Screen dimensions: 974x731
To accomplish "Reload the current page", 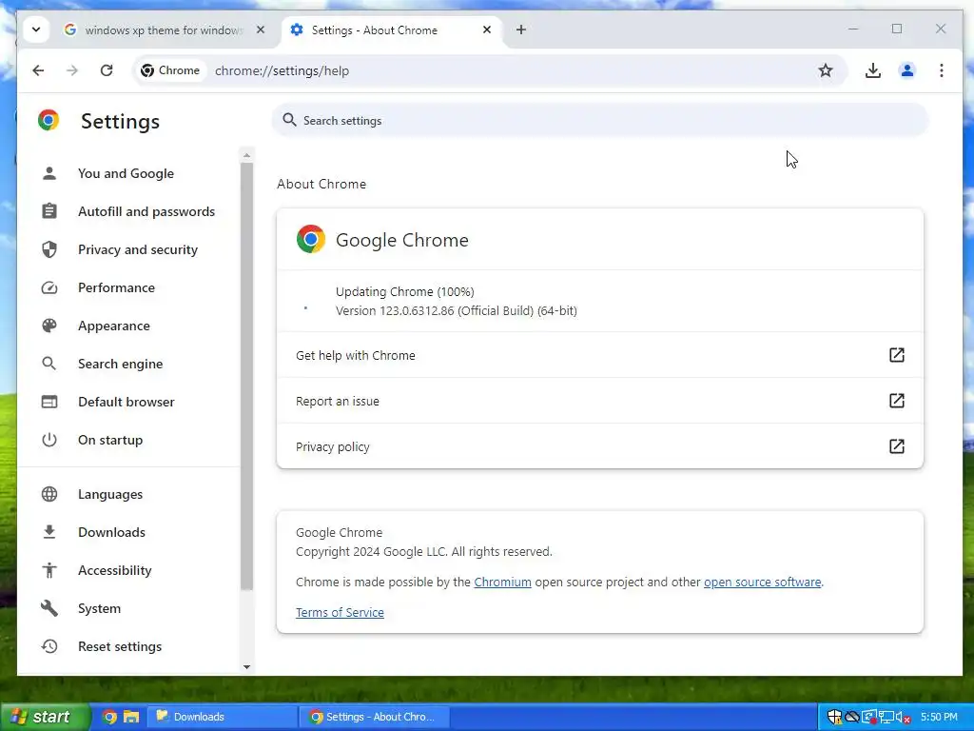I will click(107, 70).
